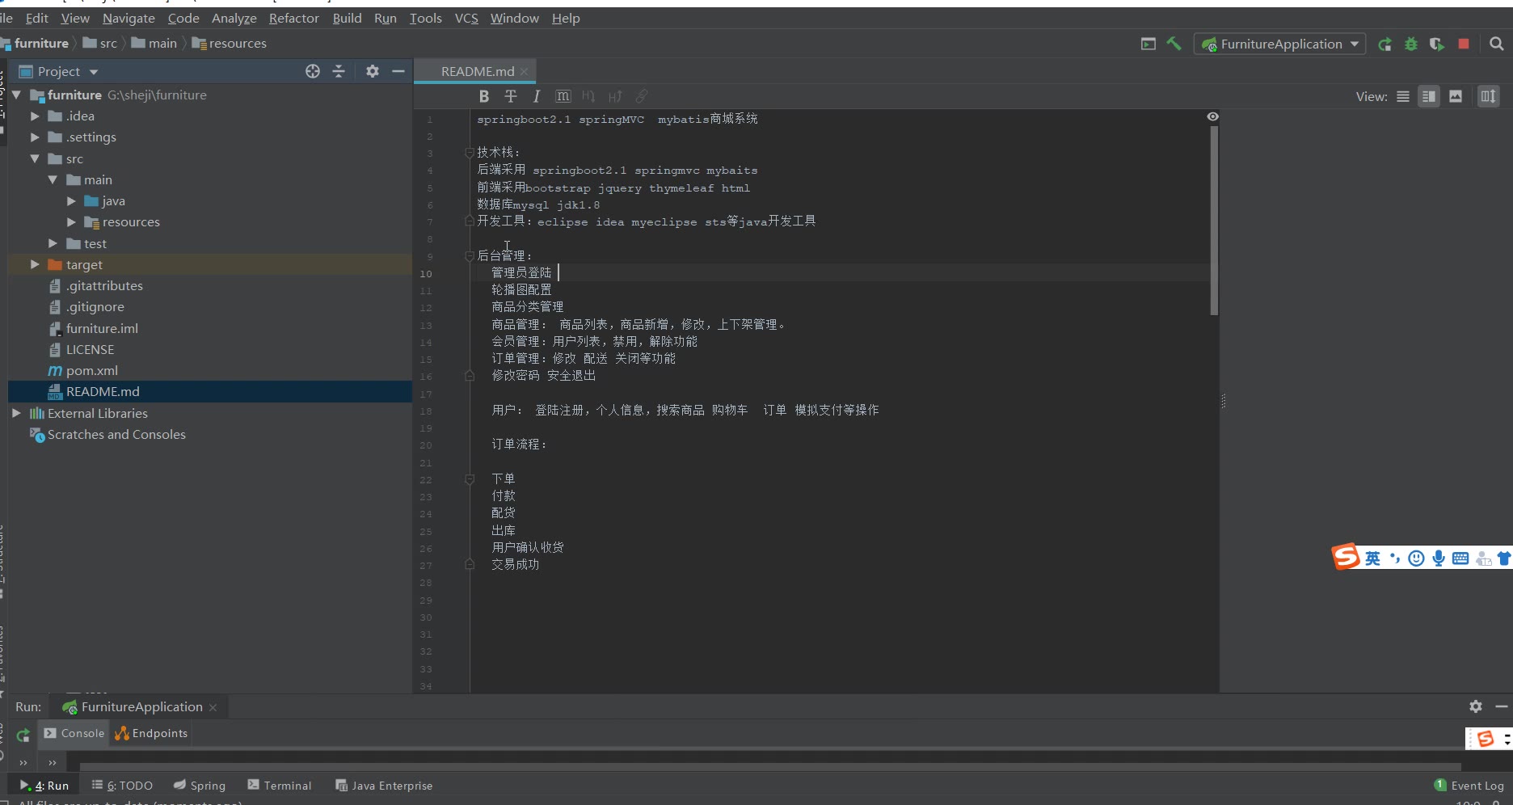The height and width of the screenshot is (805, 1513).
Task: Open the Navigate menu
Action: tap(129, 18)
